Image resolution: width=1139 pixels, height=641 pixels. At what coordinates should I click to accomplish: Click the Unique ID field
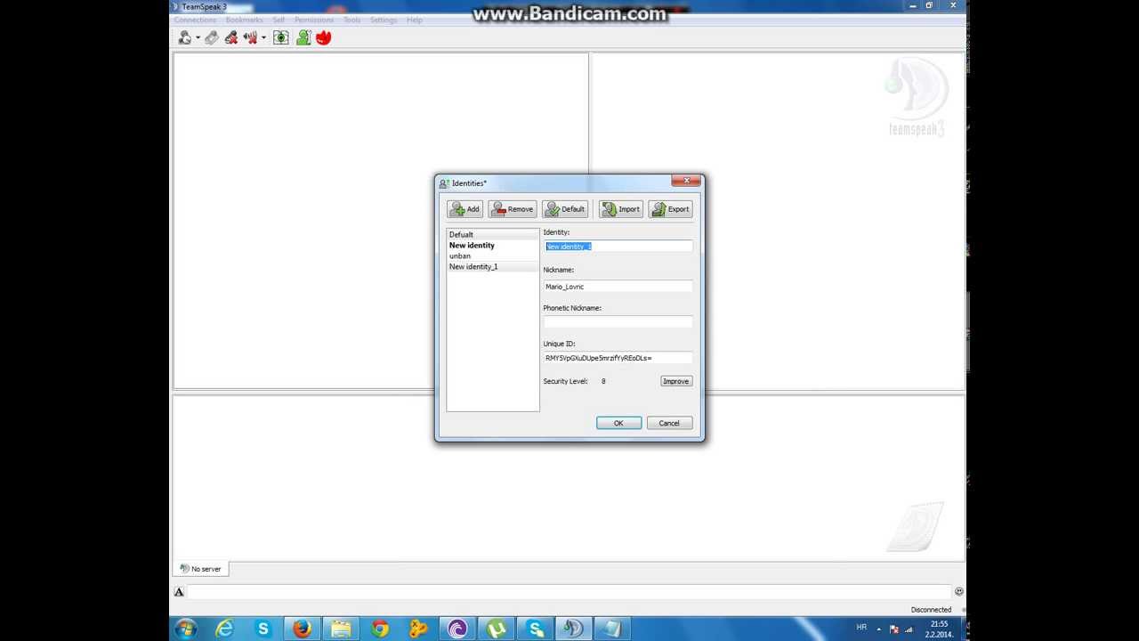point(618,358)
